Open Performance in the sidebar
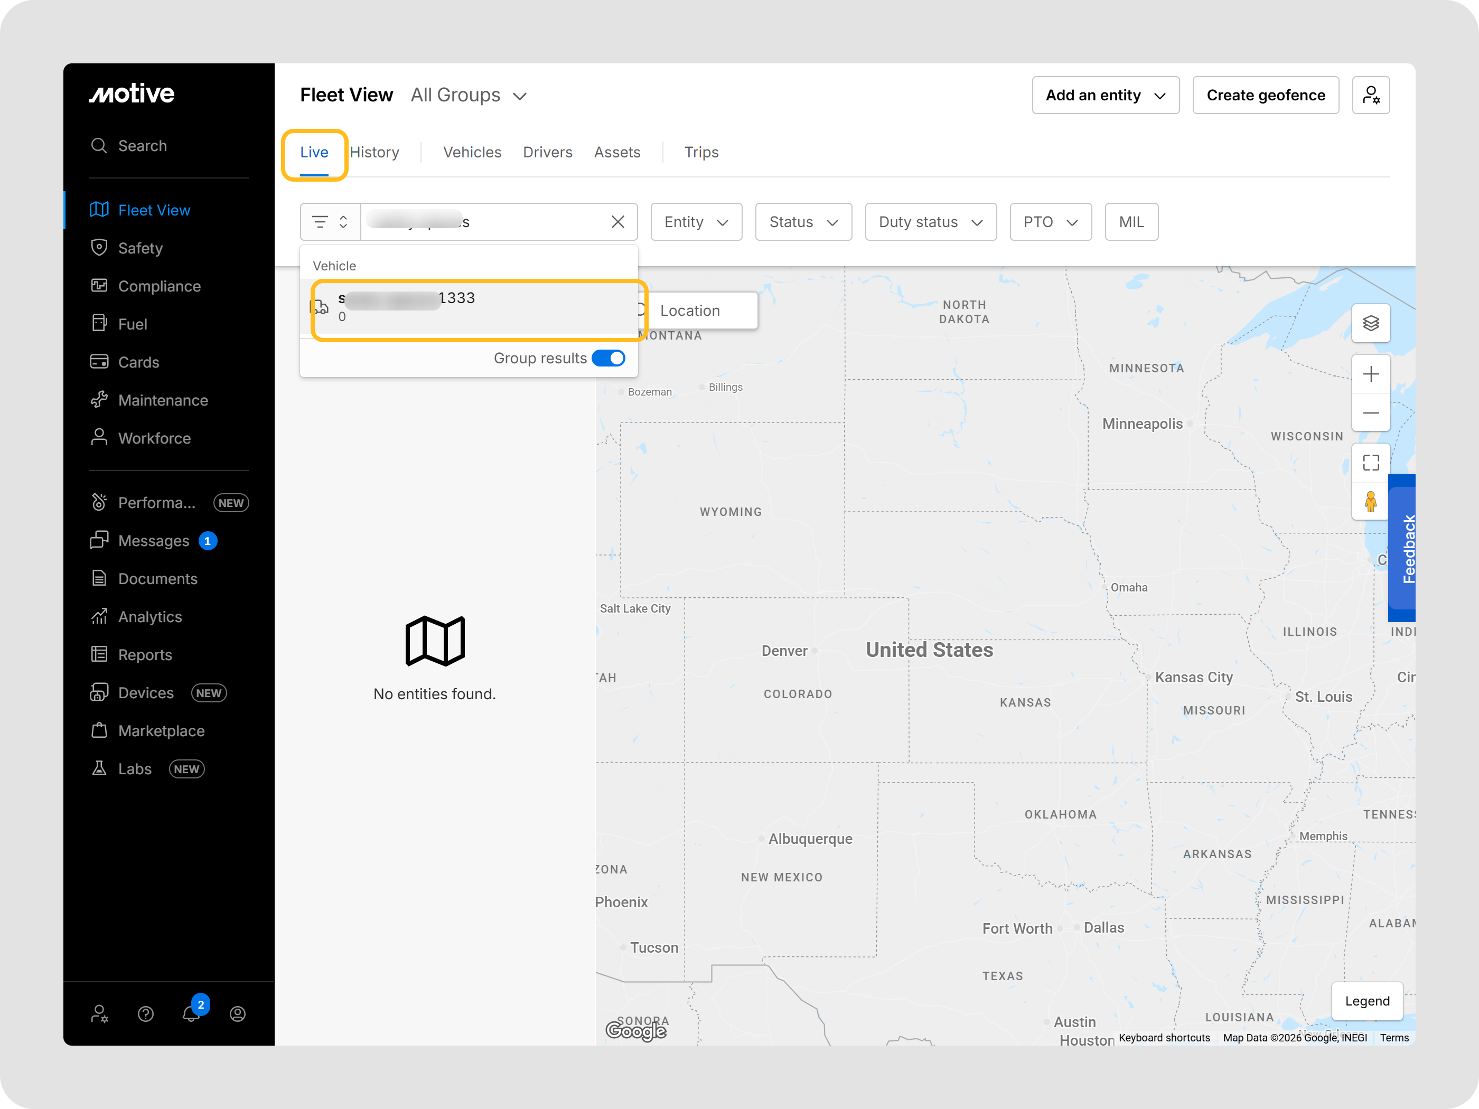 pos(169,503)
